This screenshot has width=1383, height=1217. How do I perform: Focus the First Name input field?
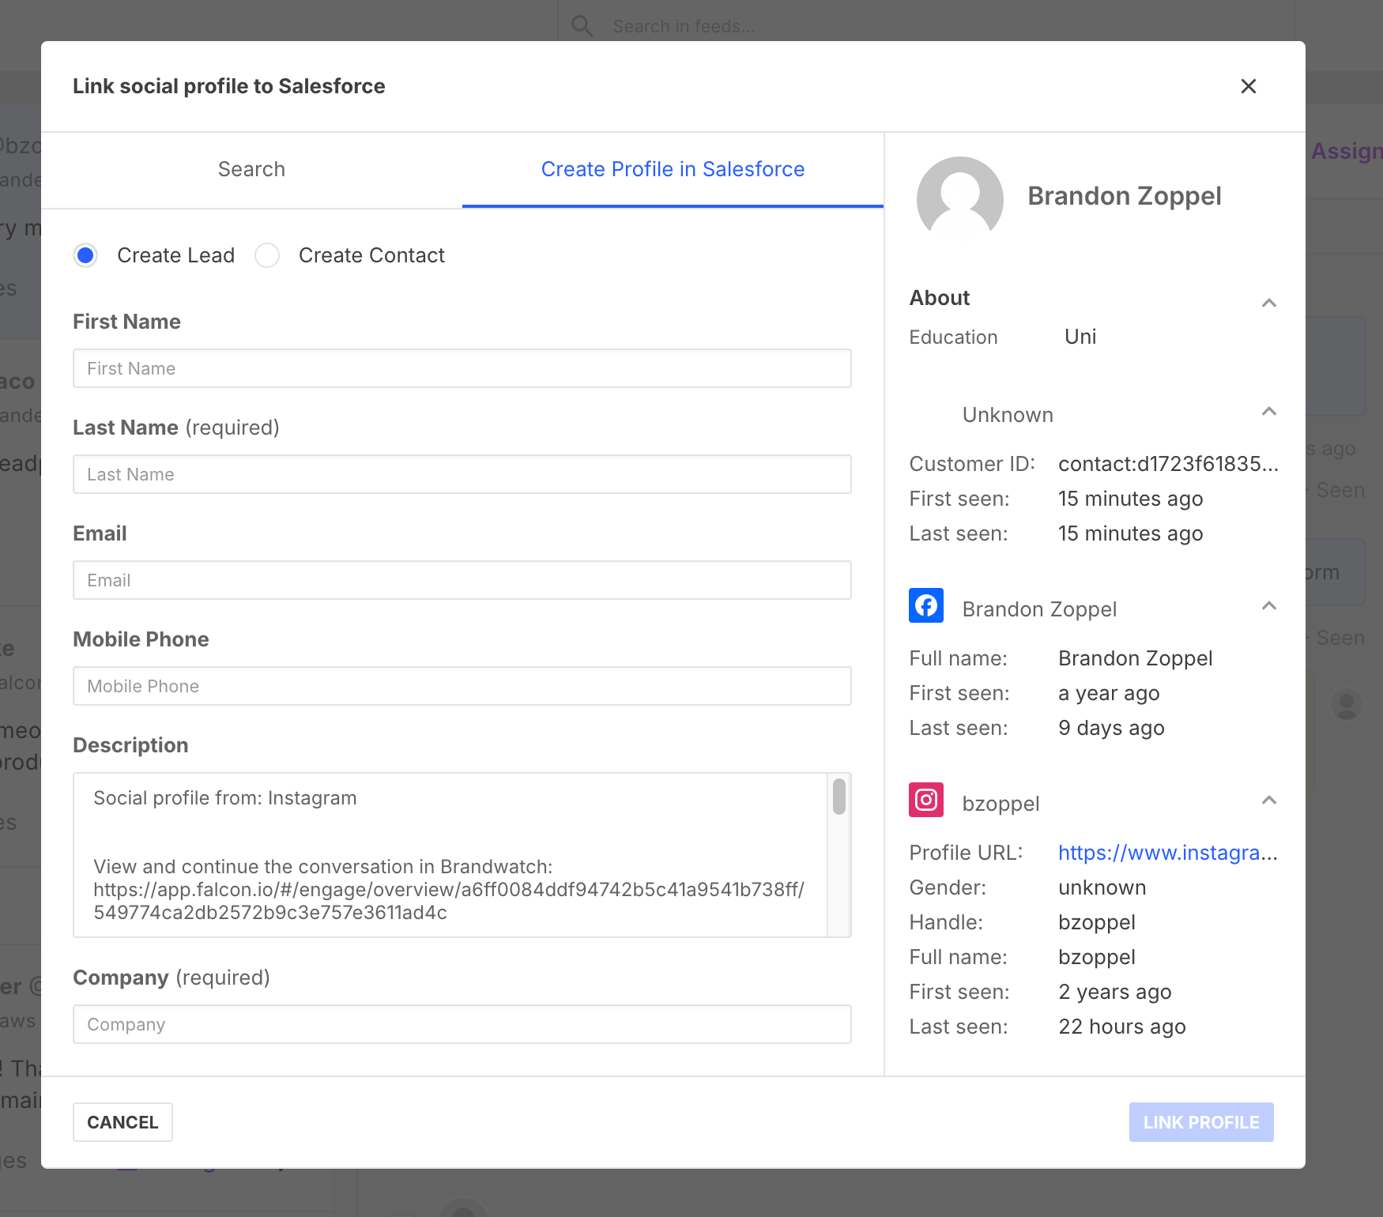click(x=462, y=368)
